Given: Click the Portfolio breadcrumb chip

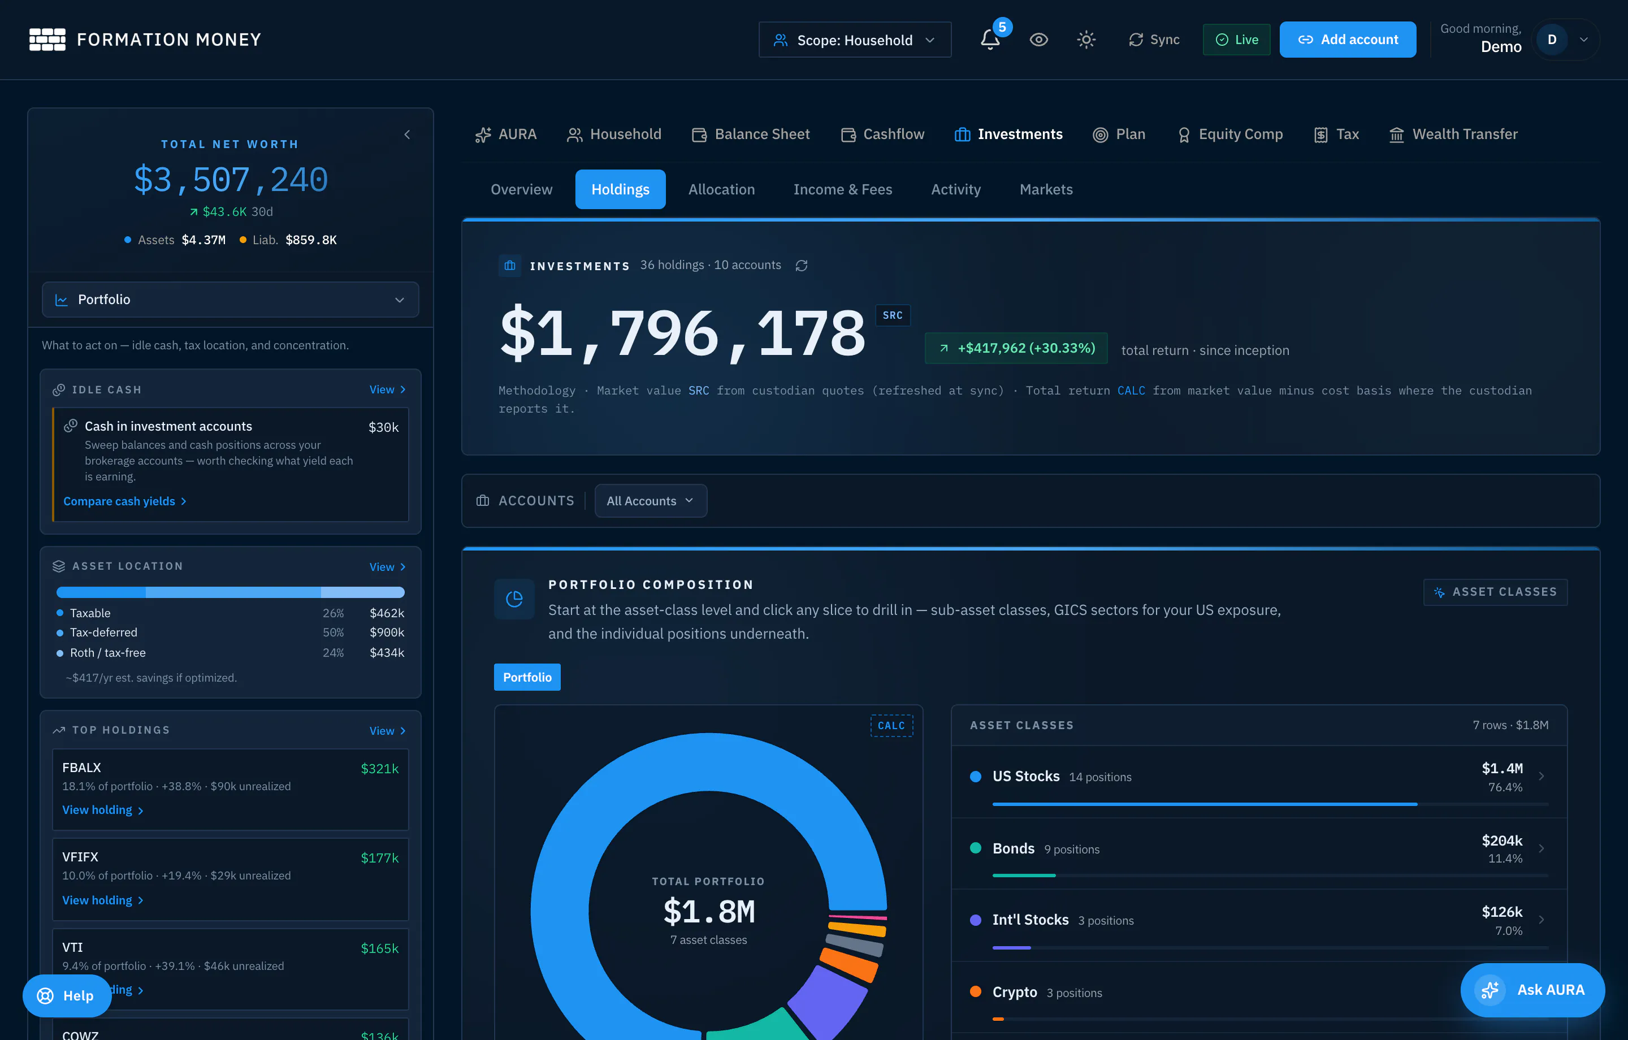Looking at the screenshot, I should pos(527,678).
